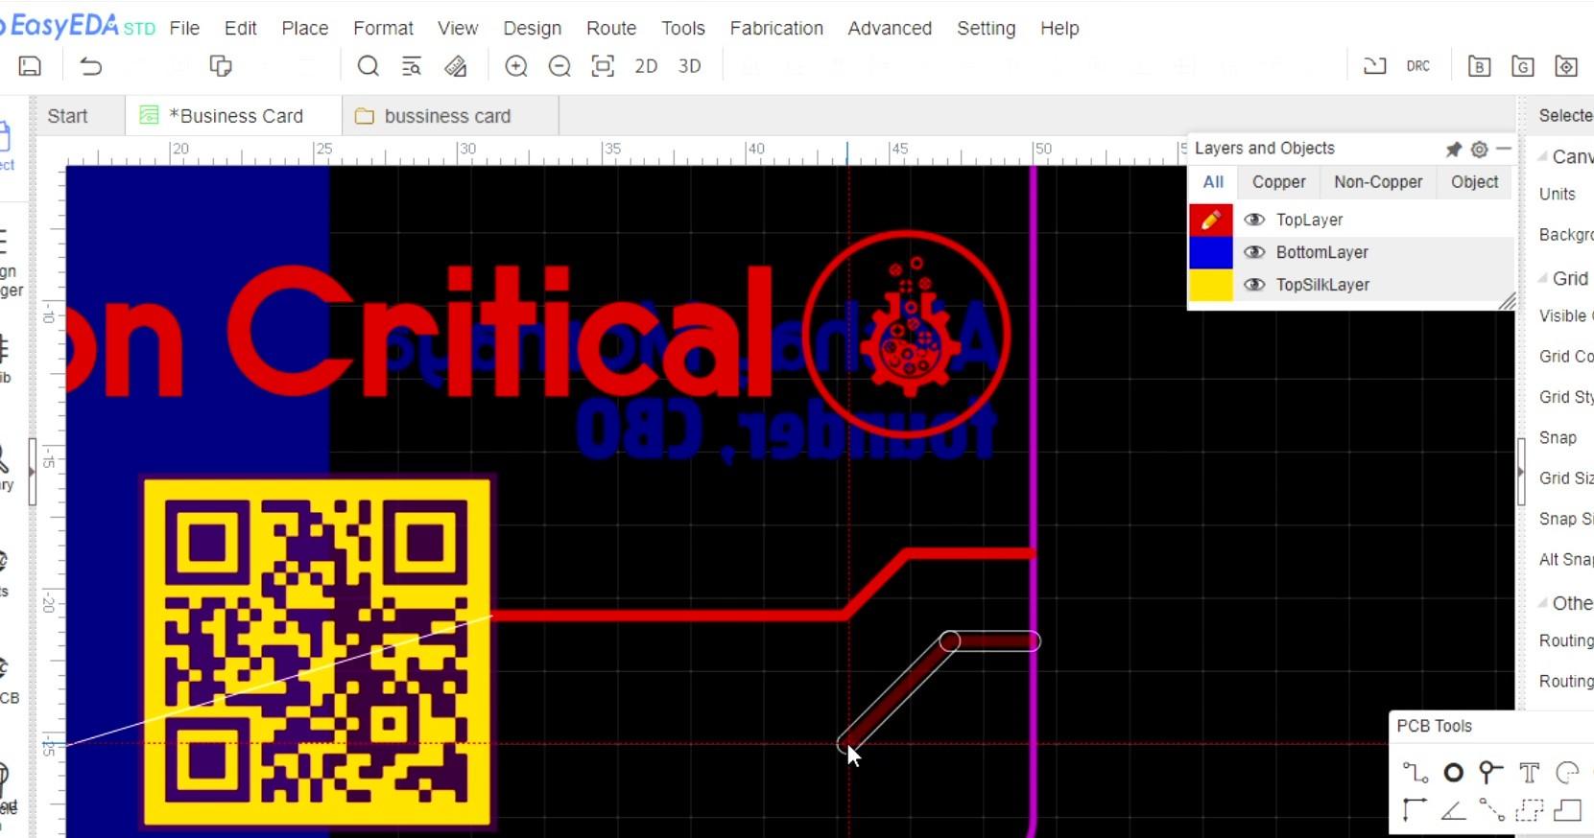The width and height of the screenshot is (1594, 838).
Task: Open the Advanced menu
Action: pos(890,28)
